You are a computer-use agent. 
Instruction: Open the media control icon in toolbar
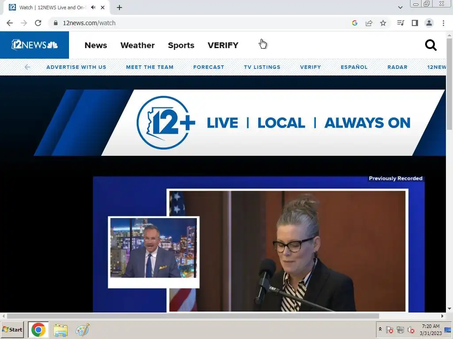click(x=400, y=23)
